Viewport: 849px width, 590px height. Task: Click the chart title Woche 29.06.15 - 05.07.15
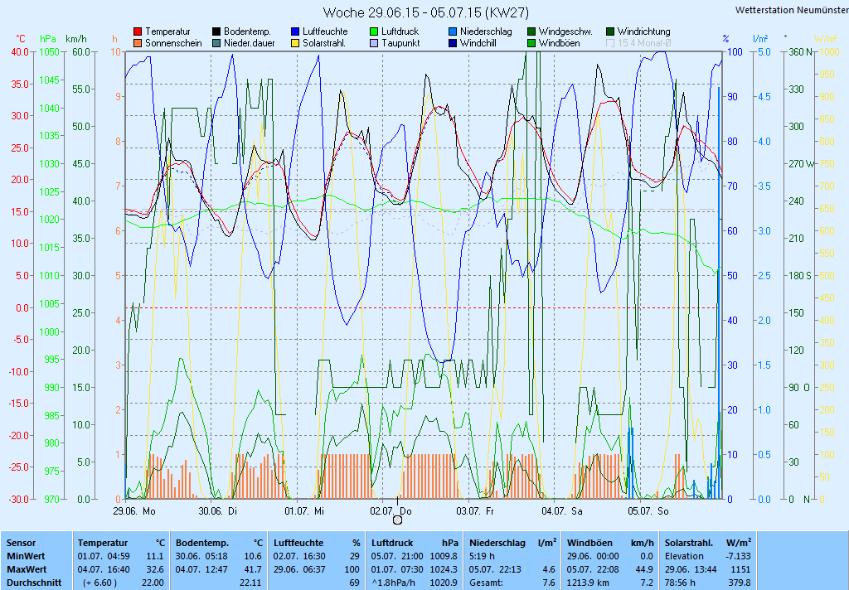point(425,12)
